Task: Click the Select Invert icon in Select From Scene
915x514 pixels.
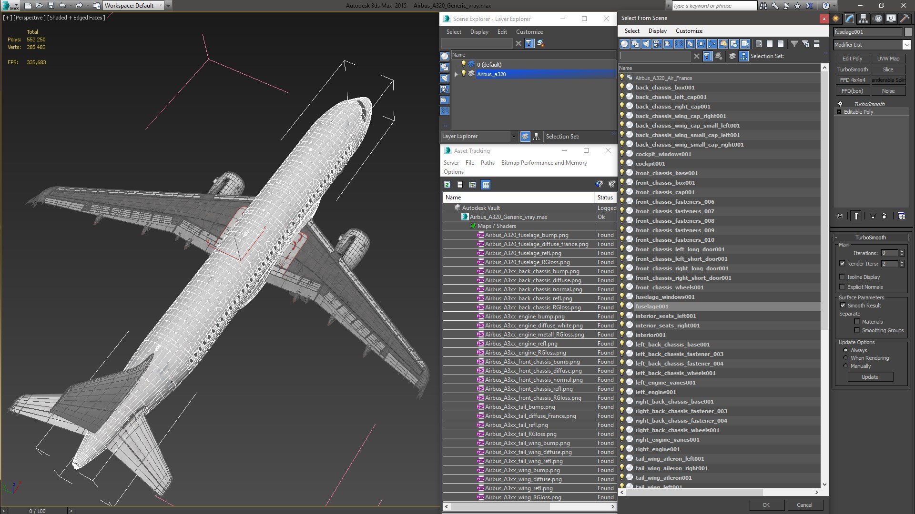Action: [781, 44]
